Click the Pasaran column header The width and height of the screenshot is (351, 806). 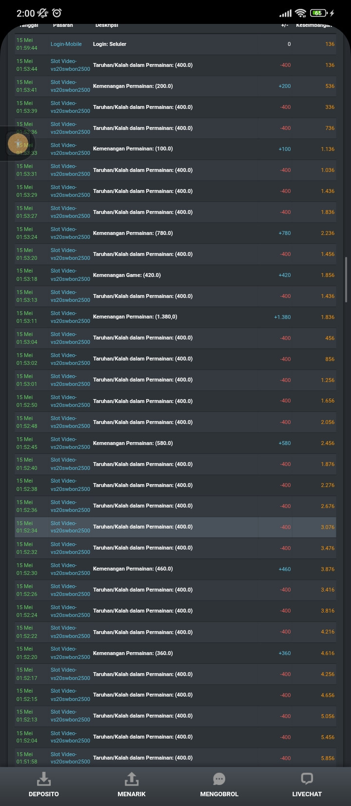63,25
